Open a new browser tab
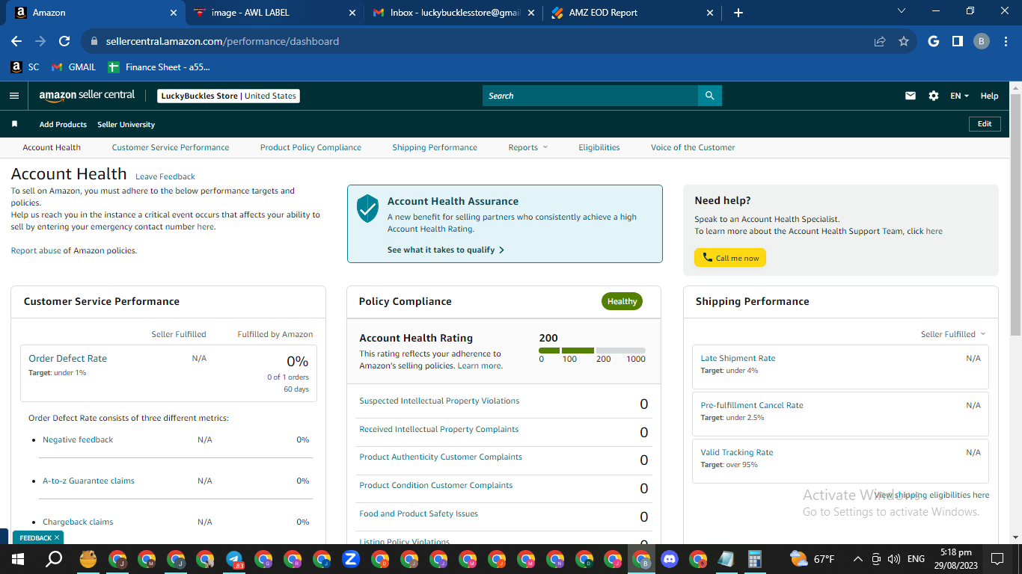Viewport: 1022px width, 574px height. [x=738, y=13]
